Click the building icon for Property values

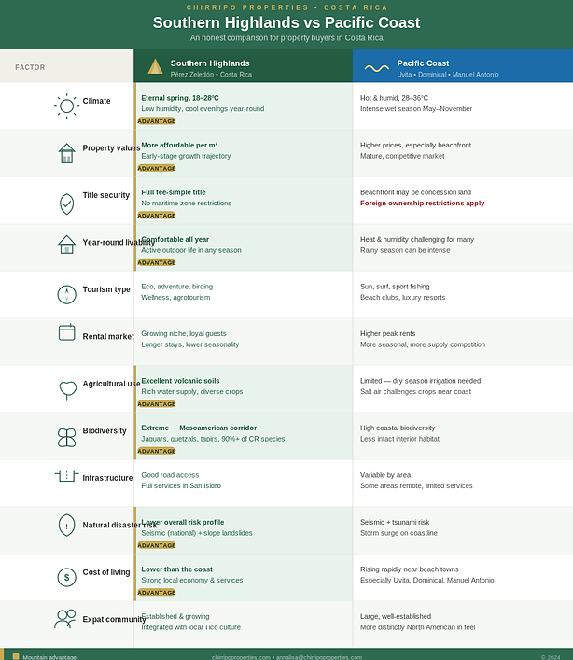(66, 153)
